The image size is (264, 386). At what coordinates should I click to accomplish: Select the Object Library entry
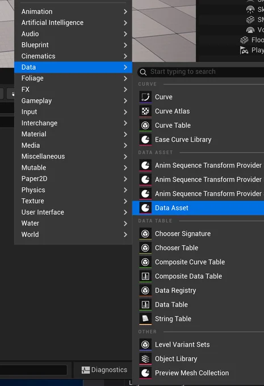tap(198, 359)
